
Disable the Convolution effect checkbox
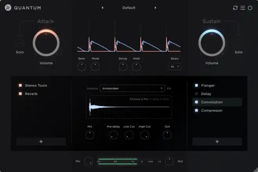(x=196, y=102)
